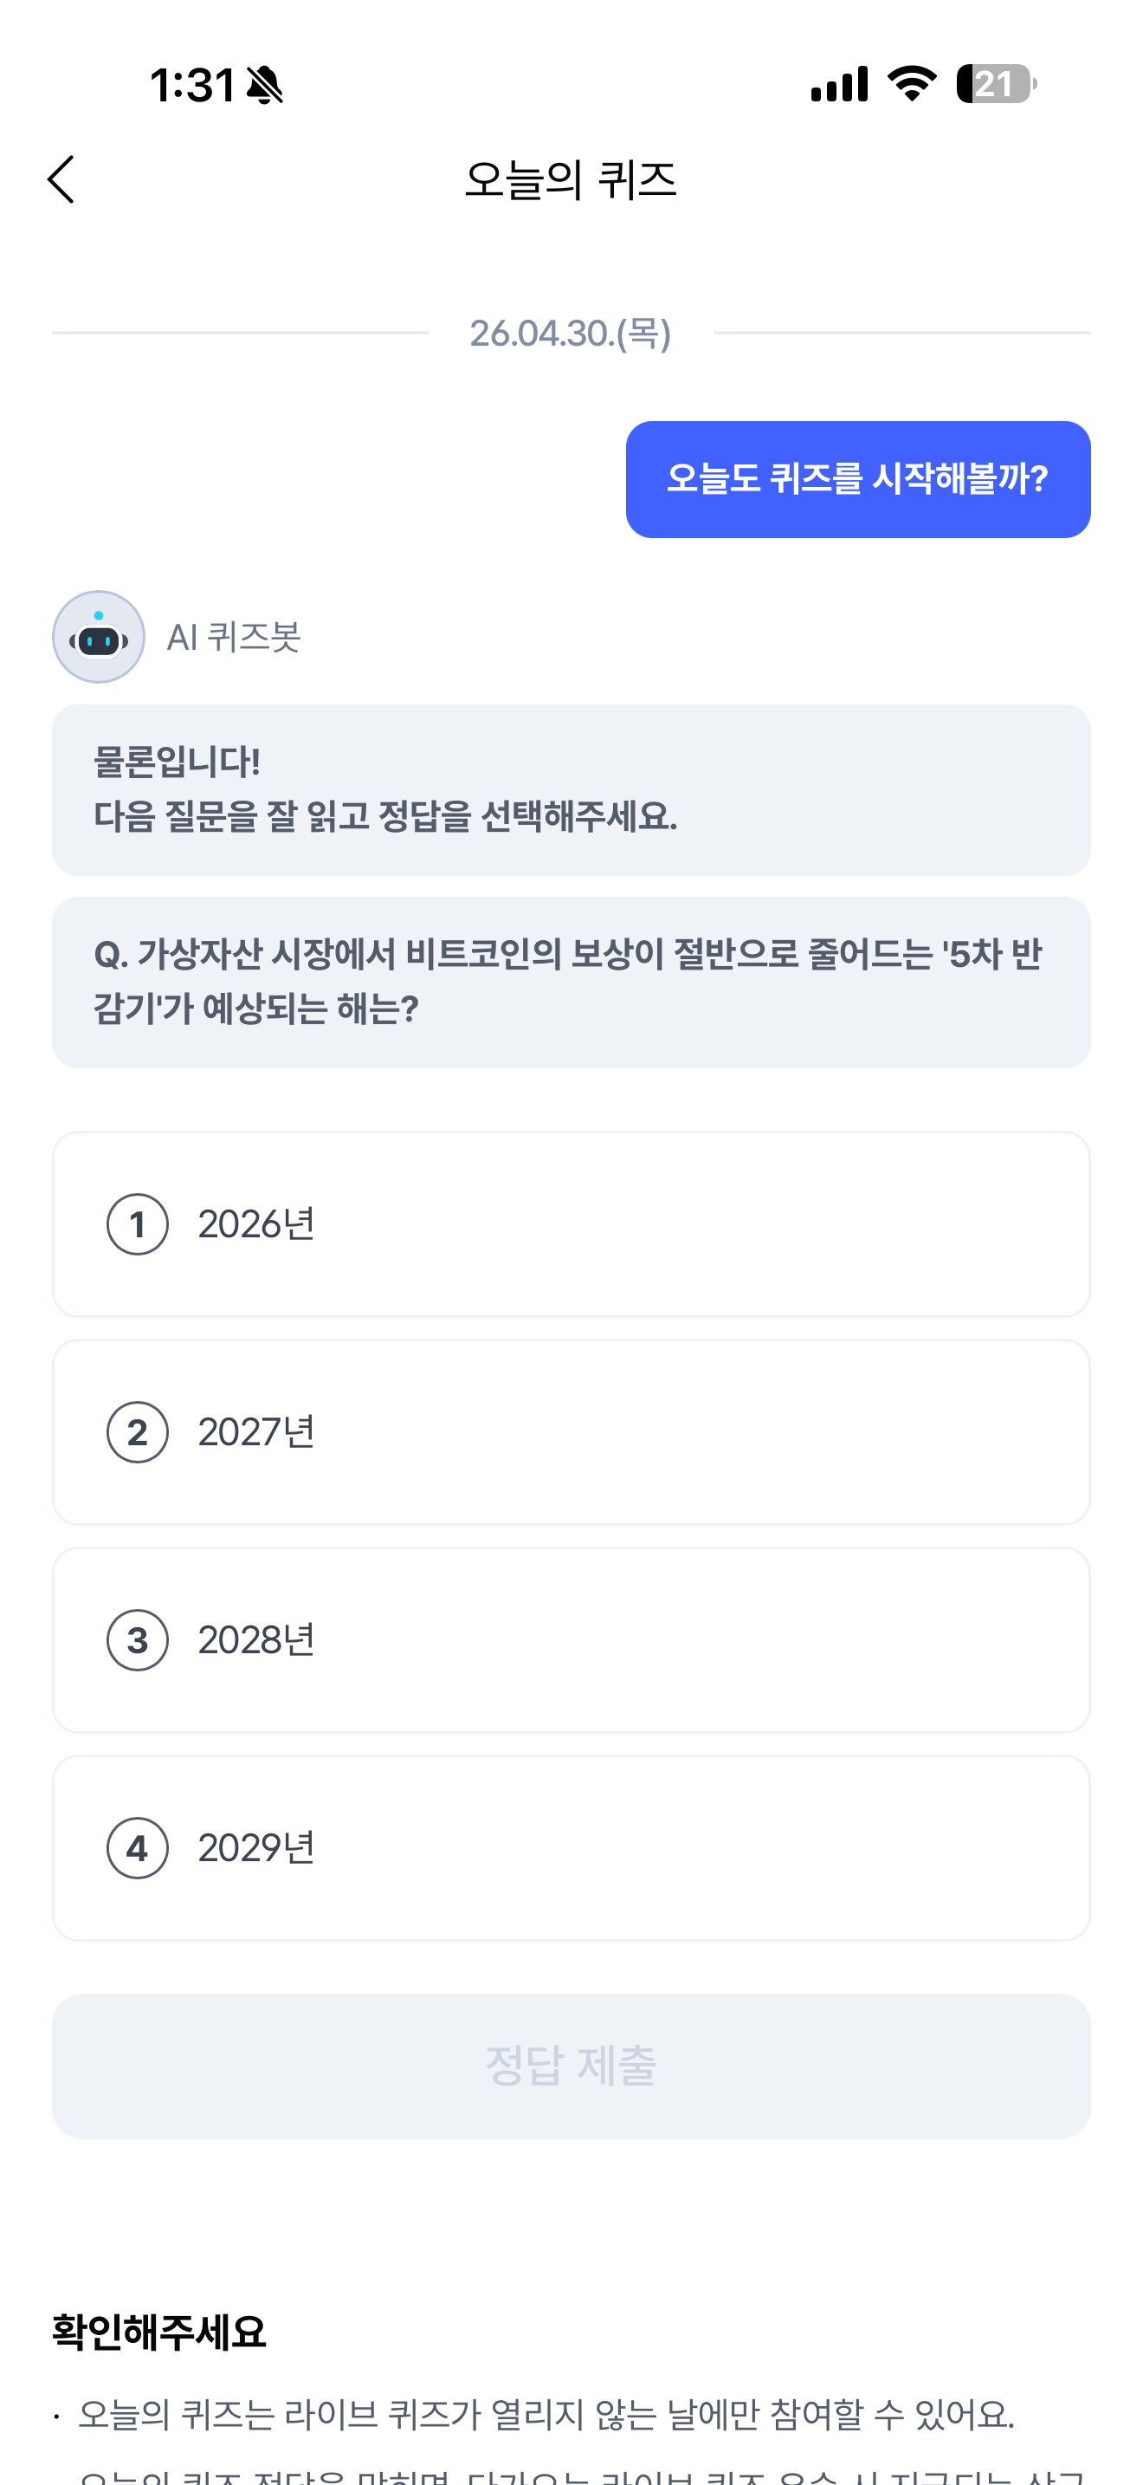Image resolution: width=1143 pixels, height=2485 pixels.
Task: Select answer option 2027년
Action: click(571, 1432)
